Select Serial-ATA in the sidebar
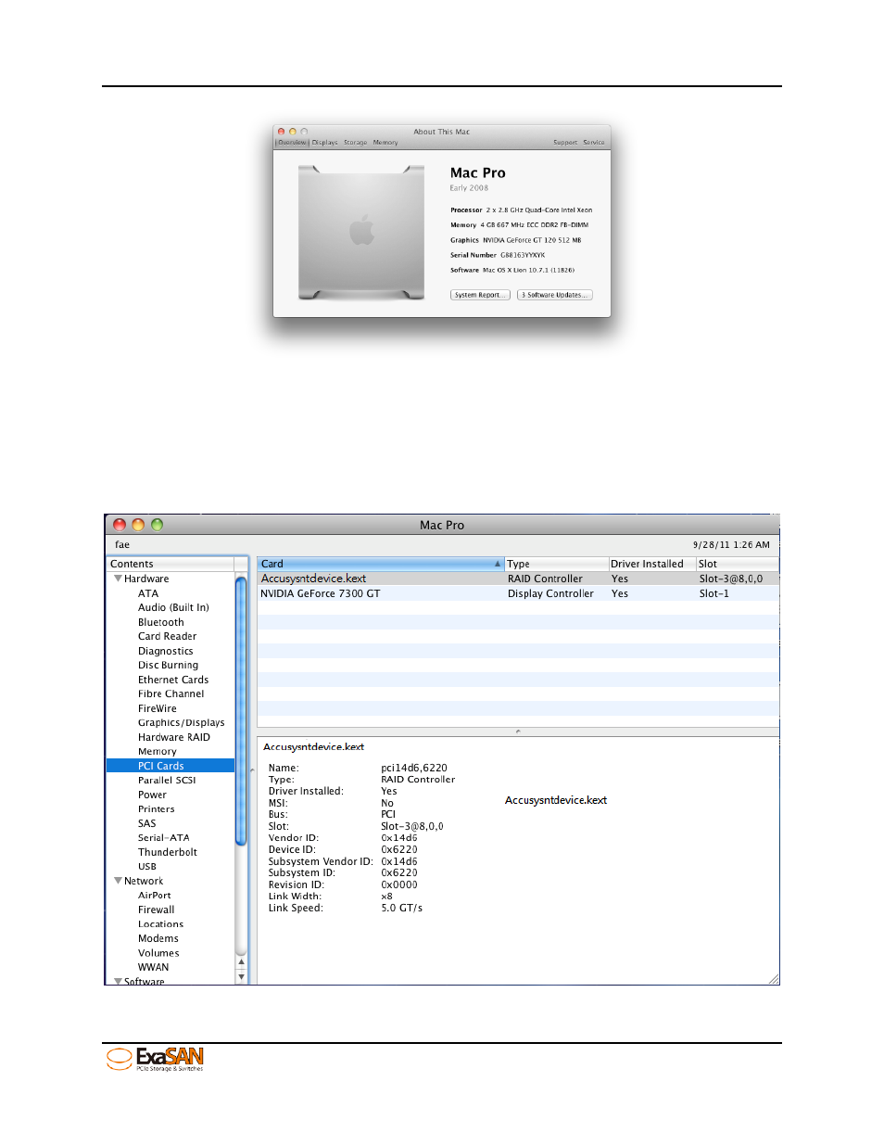This screenshot has width=884, height=1145. click(x=163, y=837)
